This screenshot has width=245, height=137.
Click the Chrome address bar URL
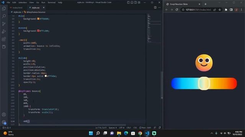pos(198,10)
